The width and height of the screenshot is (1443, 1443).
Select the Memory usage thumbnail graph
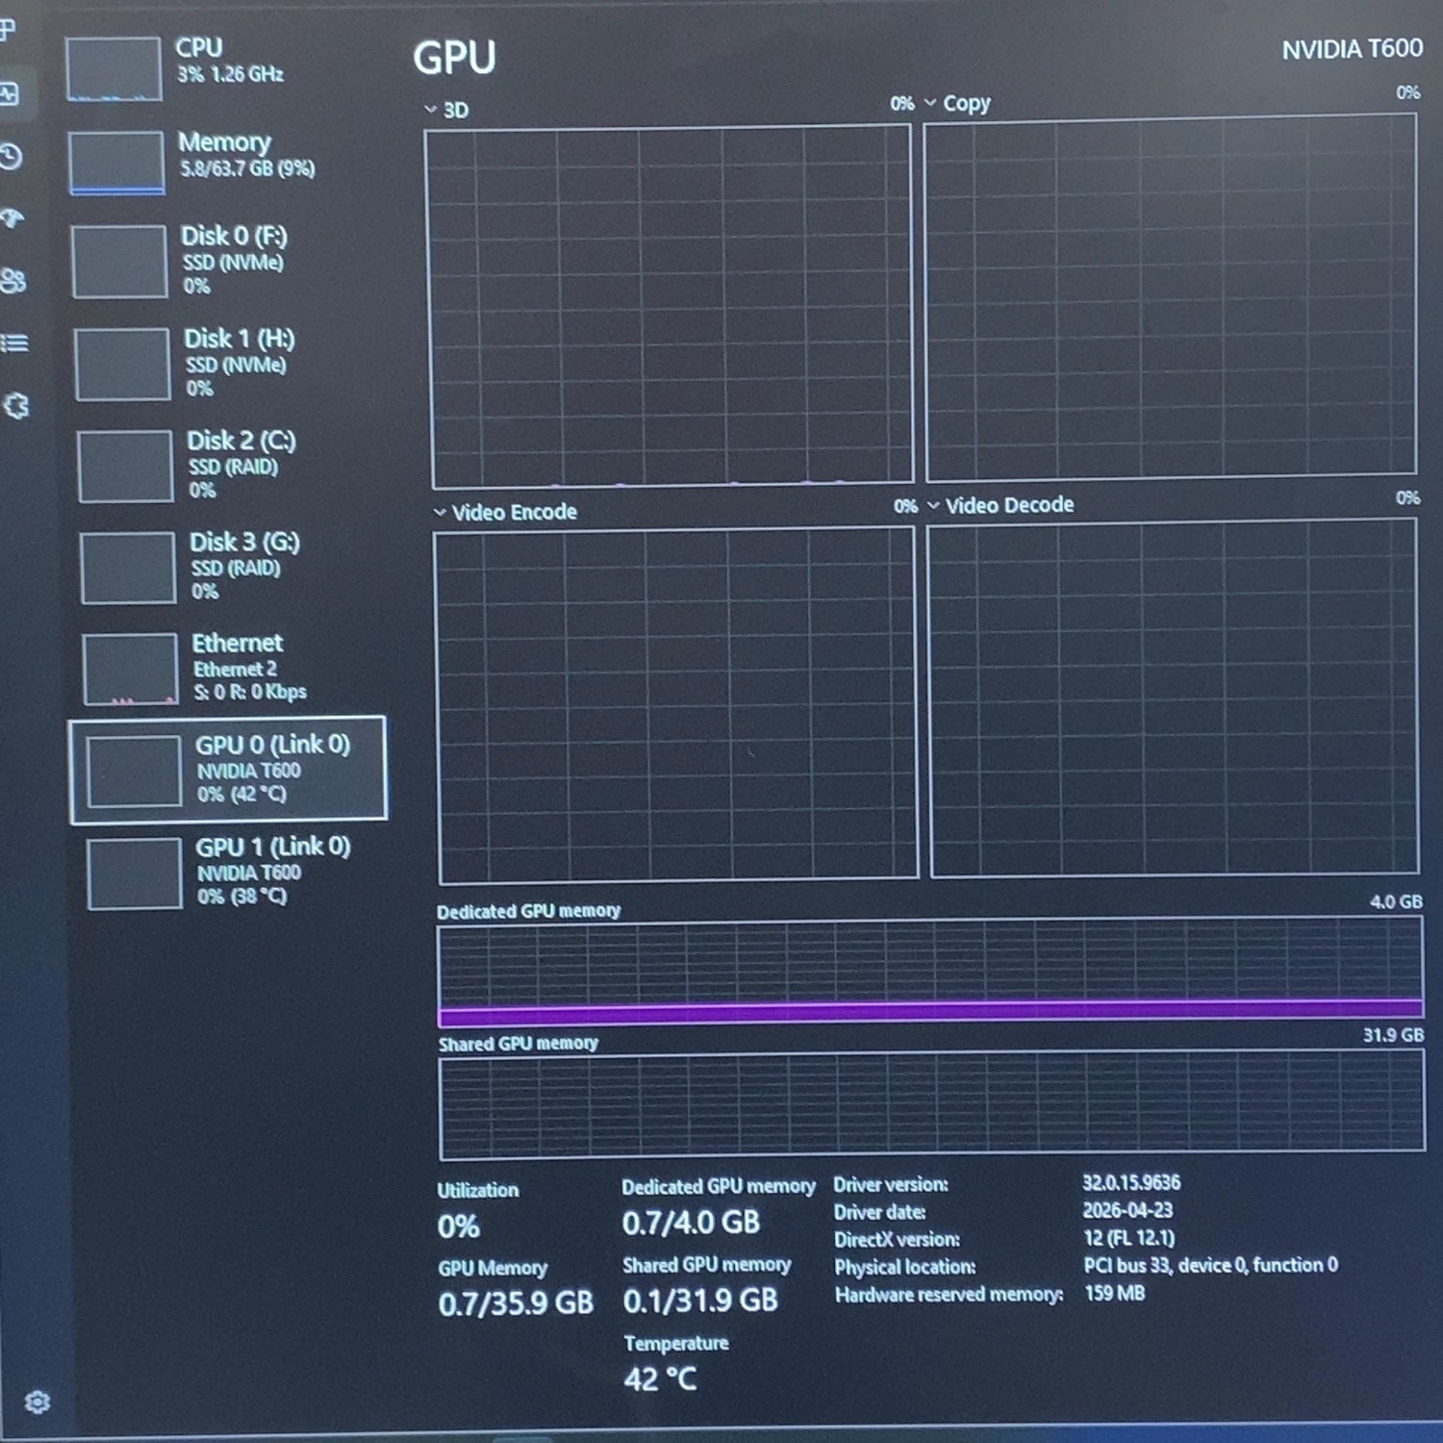(x=116, y=163)
